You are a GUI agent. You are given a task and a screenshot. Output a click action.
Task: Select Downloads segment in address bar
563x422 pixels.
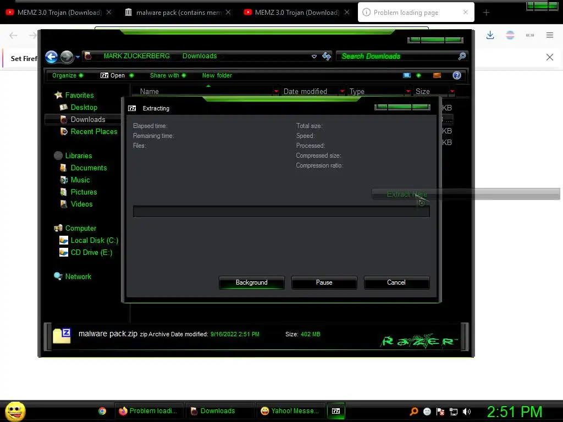[x=200, y=56]
